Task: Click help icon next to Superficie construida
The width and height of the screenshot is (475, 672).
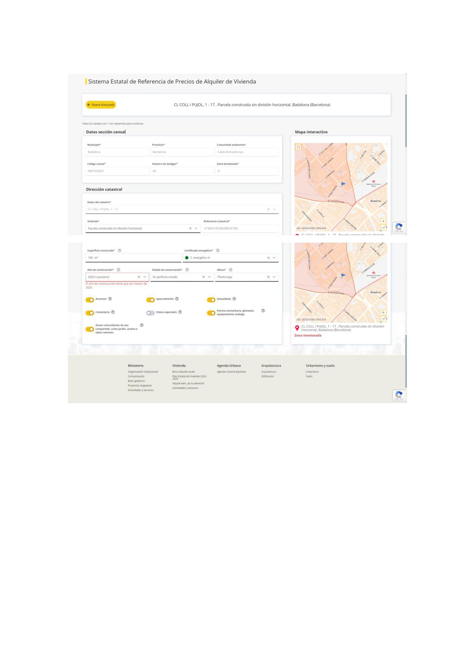Action: (x=120, y=250)
